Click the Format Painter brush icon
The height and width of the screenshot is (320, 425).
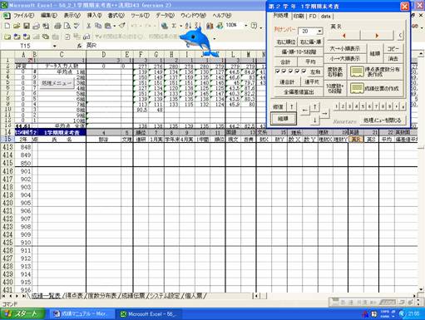122,26
